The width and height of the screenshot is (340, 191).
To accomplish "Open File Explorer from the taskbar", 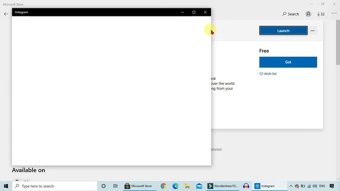I will 187,186.
